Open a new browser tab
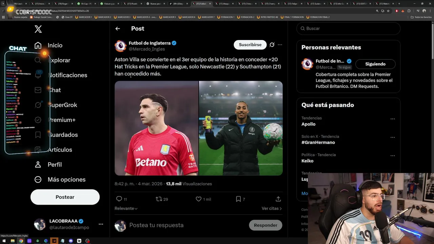The width and height of the screenshot is (434, 244). click(x=399, y=4)
